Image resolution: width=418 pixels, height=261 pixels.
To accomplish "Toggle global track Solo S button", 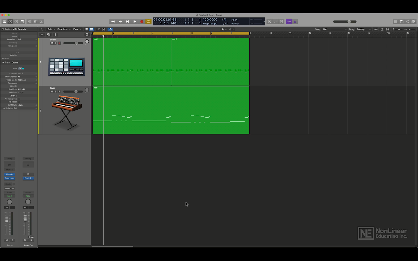I will point(55,35).
